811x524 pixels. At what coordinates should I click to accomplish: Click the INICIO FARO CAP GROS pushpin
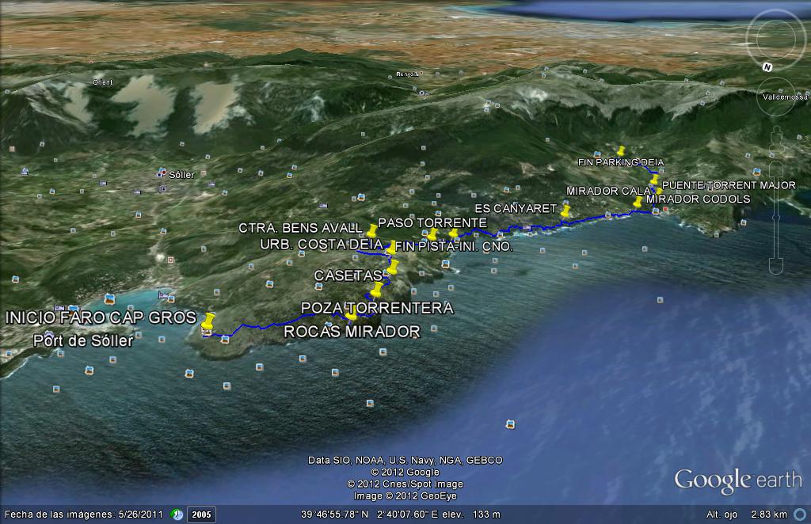pyautogui.click(x=208, y=322)
